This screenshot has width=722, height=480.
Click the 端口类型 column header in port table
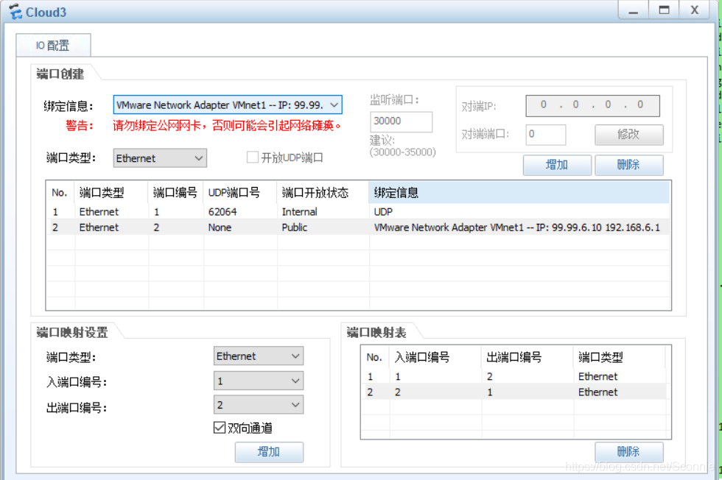click(x=111, y=192)
